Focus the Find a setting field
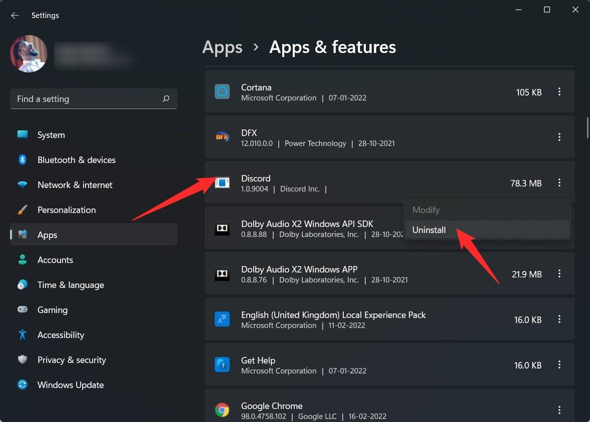 [x=94, y=98]
